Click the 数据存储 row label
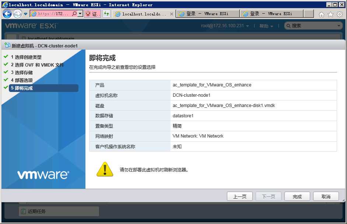 point(104,116)
